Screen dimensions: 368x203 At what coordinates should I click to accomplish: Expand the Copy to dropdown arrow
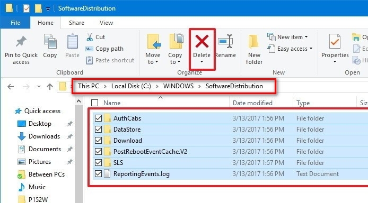click(179, 62)
